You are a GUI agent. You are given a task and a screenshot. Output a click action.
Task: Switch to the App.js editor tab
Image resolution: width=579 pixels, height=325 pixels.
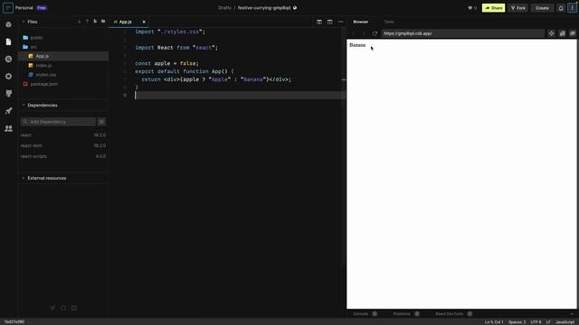tap(125, 22)
